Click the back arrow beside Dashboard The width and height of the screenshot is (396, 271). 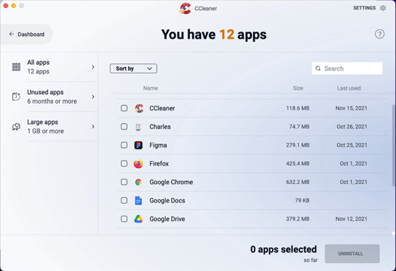pyautogui.click(x=11, y=34)
